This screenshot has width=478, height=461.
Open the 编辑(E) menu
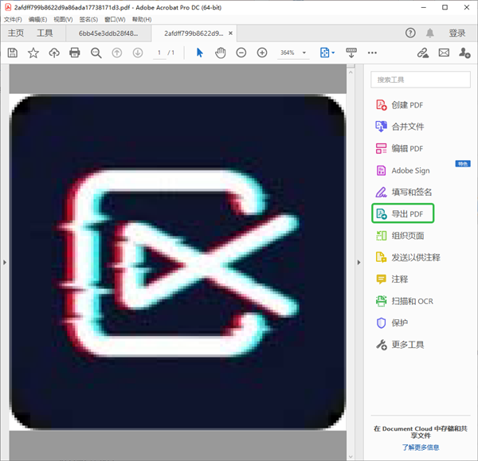37,19
